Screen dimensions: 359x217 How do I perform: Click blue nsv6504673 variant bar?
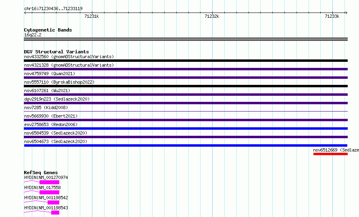coord(186,145)
